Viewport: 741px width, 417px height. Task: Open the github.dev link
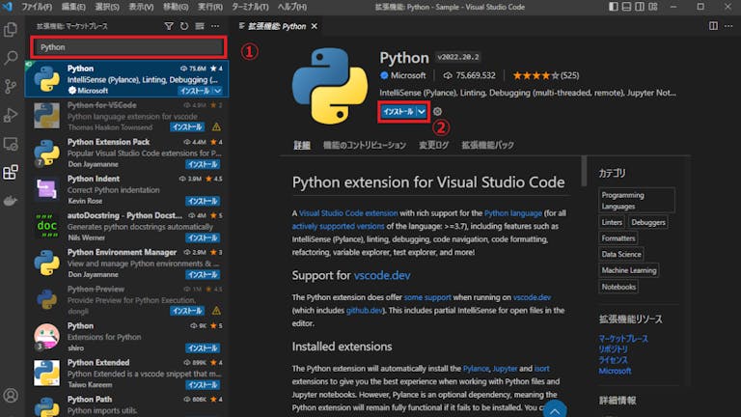coord(364,310)
